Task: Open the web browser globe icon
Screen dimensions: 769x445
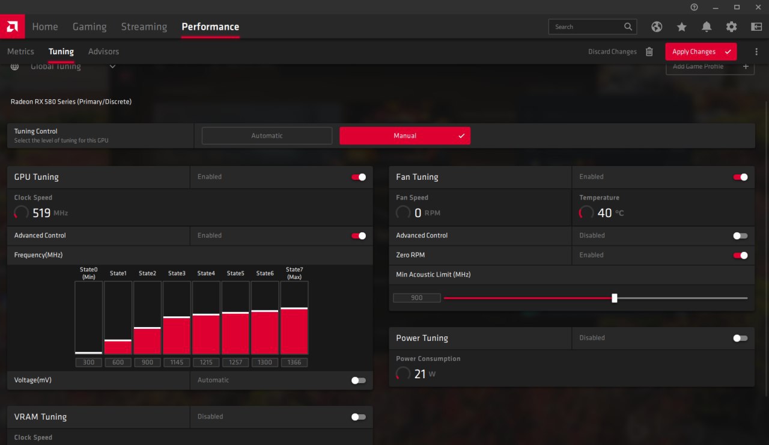Action: pyautogui.click(x=657, y=26)
